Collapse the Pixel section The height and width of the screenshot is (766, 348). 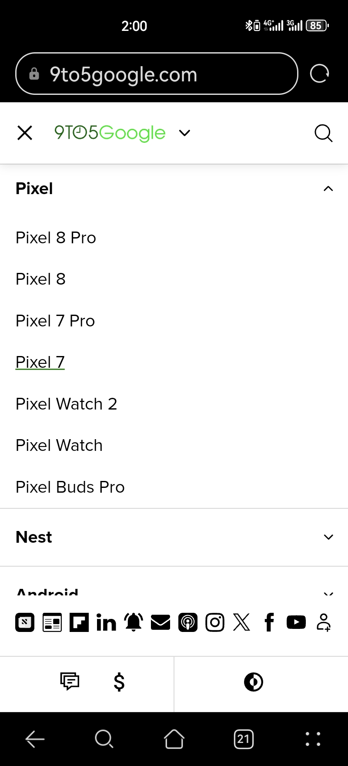pyautogui.click(x=328, y=189)
